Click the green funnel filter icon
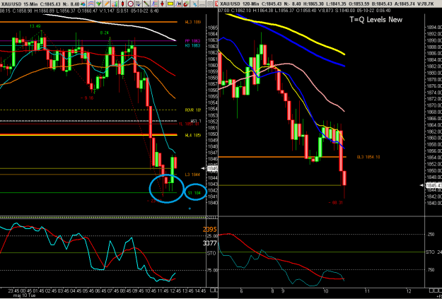This screenshot has height=299, width=442. click(99, 4)
